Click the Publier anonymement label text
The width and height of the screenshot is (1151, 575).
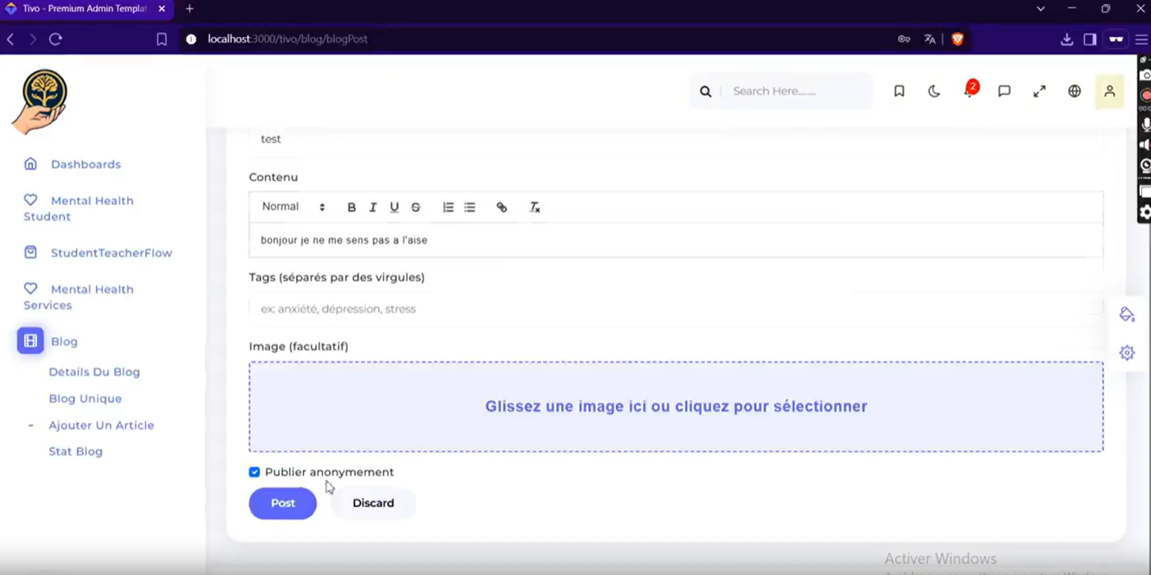(329, 472)
